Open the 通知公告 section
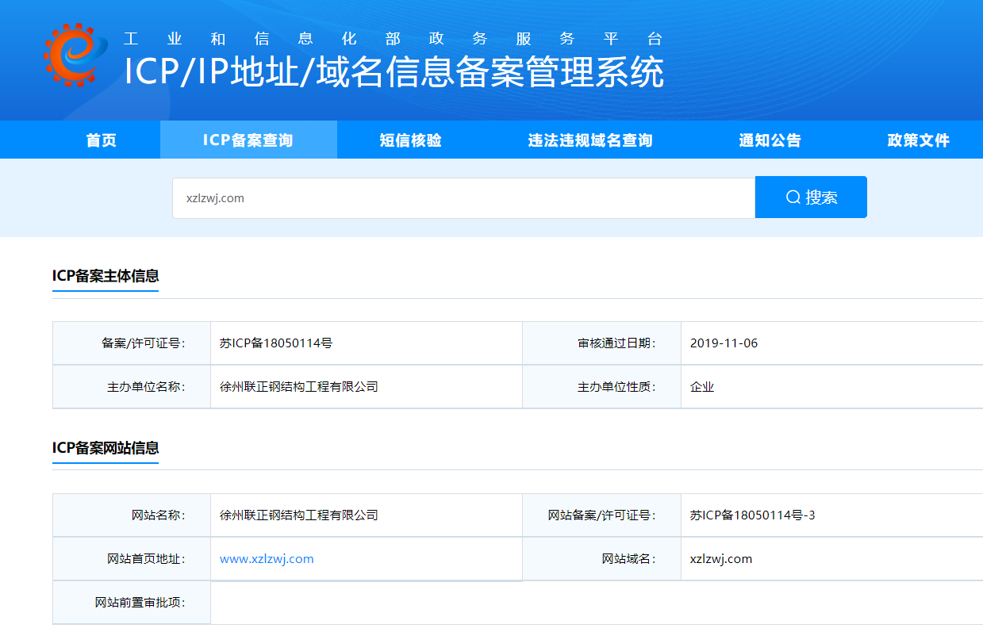983x632 pixels. point(769,140)
